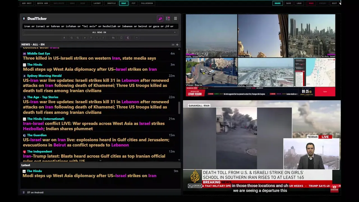
Task: Select the Doha, Qatar camera feed
Action: 266,72
